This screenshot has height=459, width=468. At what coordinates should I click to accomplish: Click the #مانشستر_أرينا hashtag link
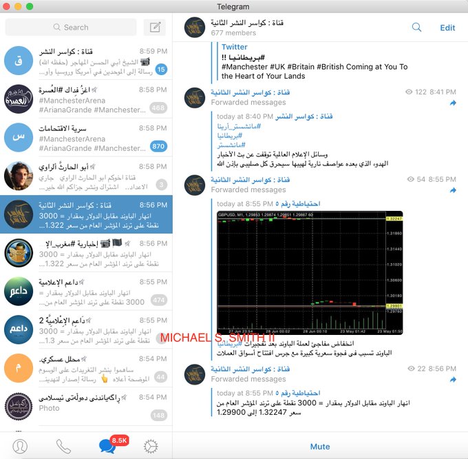[239, 126]
